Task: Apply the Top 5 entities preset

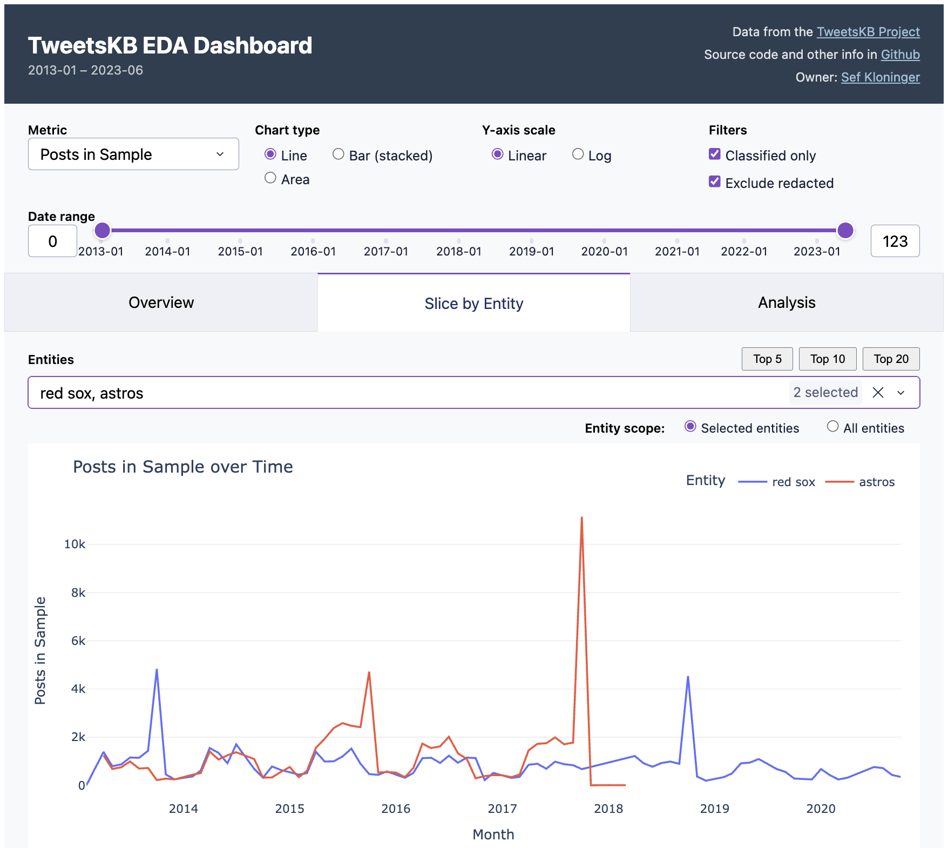Action: [x=767, y=359]
